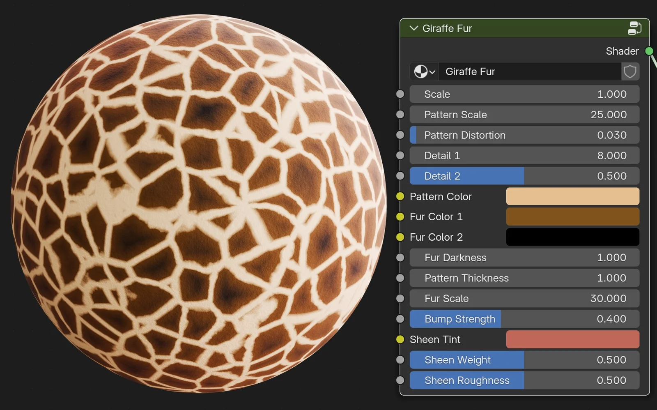Open the Fur Color 2 black swatch
Screen dimensions: 657x410
click(x=572, y=237)
